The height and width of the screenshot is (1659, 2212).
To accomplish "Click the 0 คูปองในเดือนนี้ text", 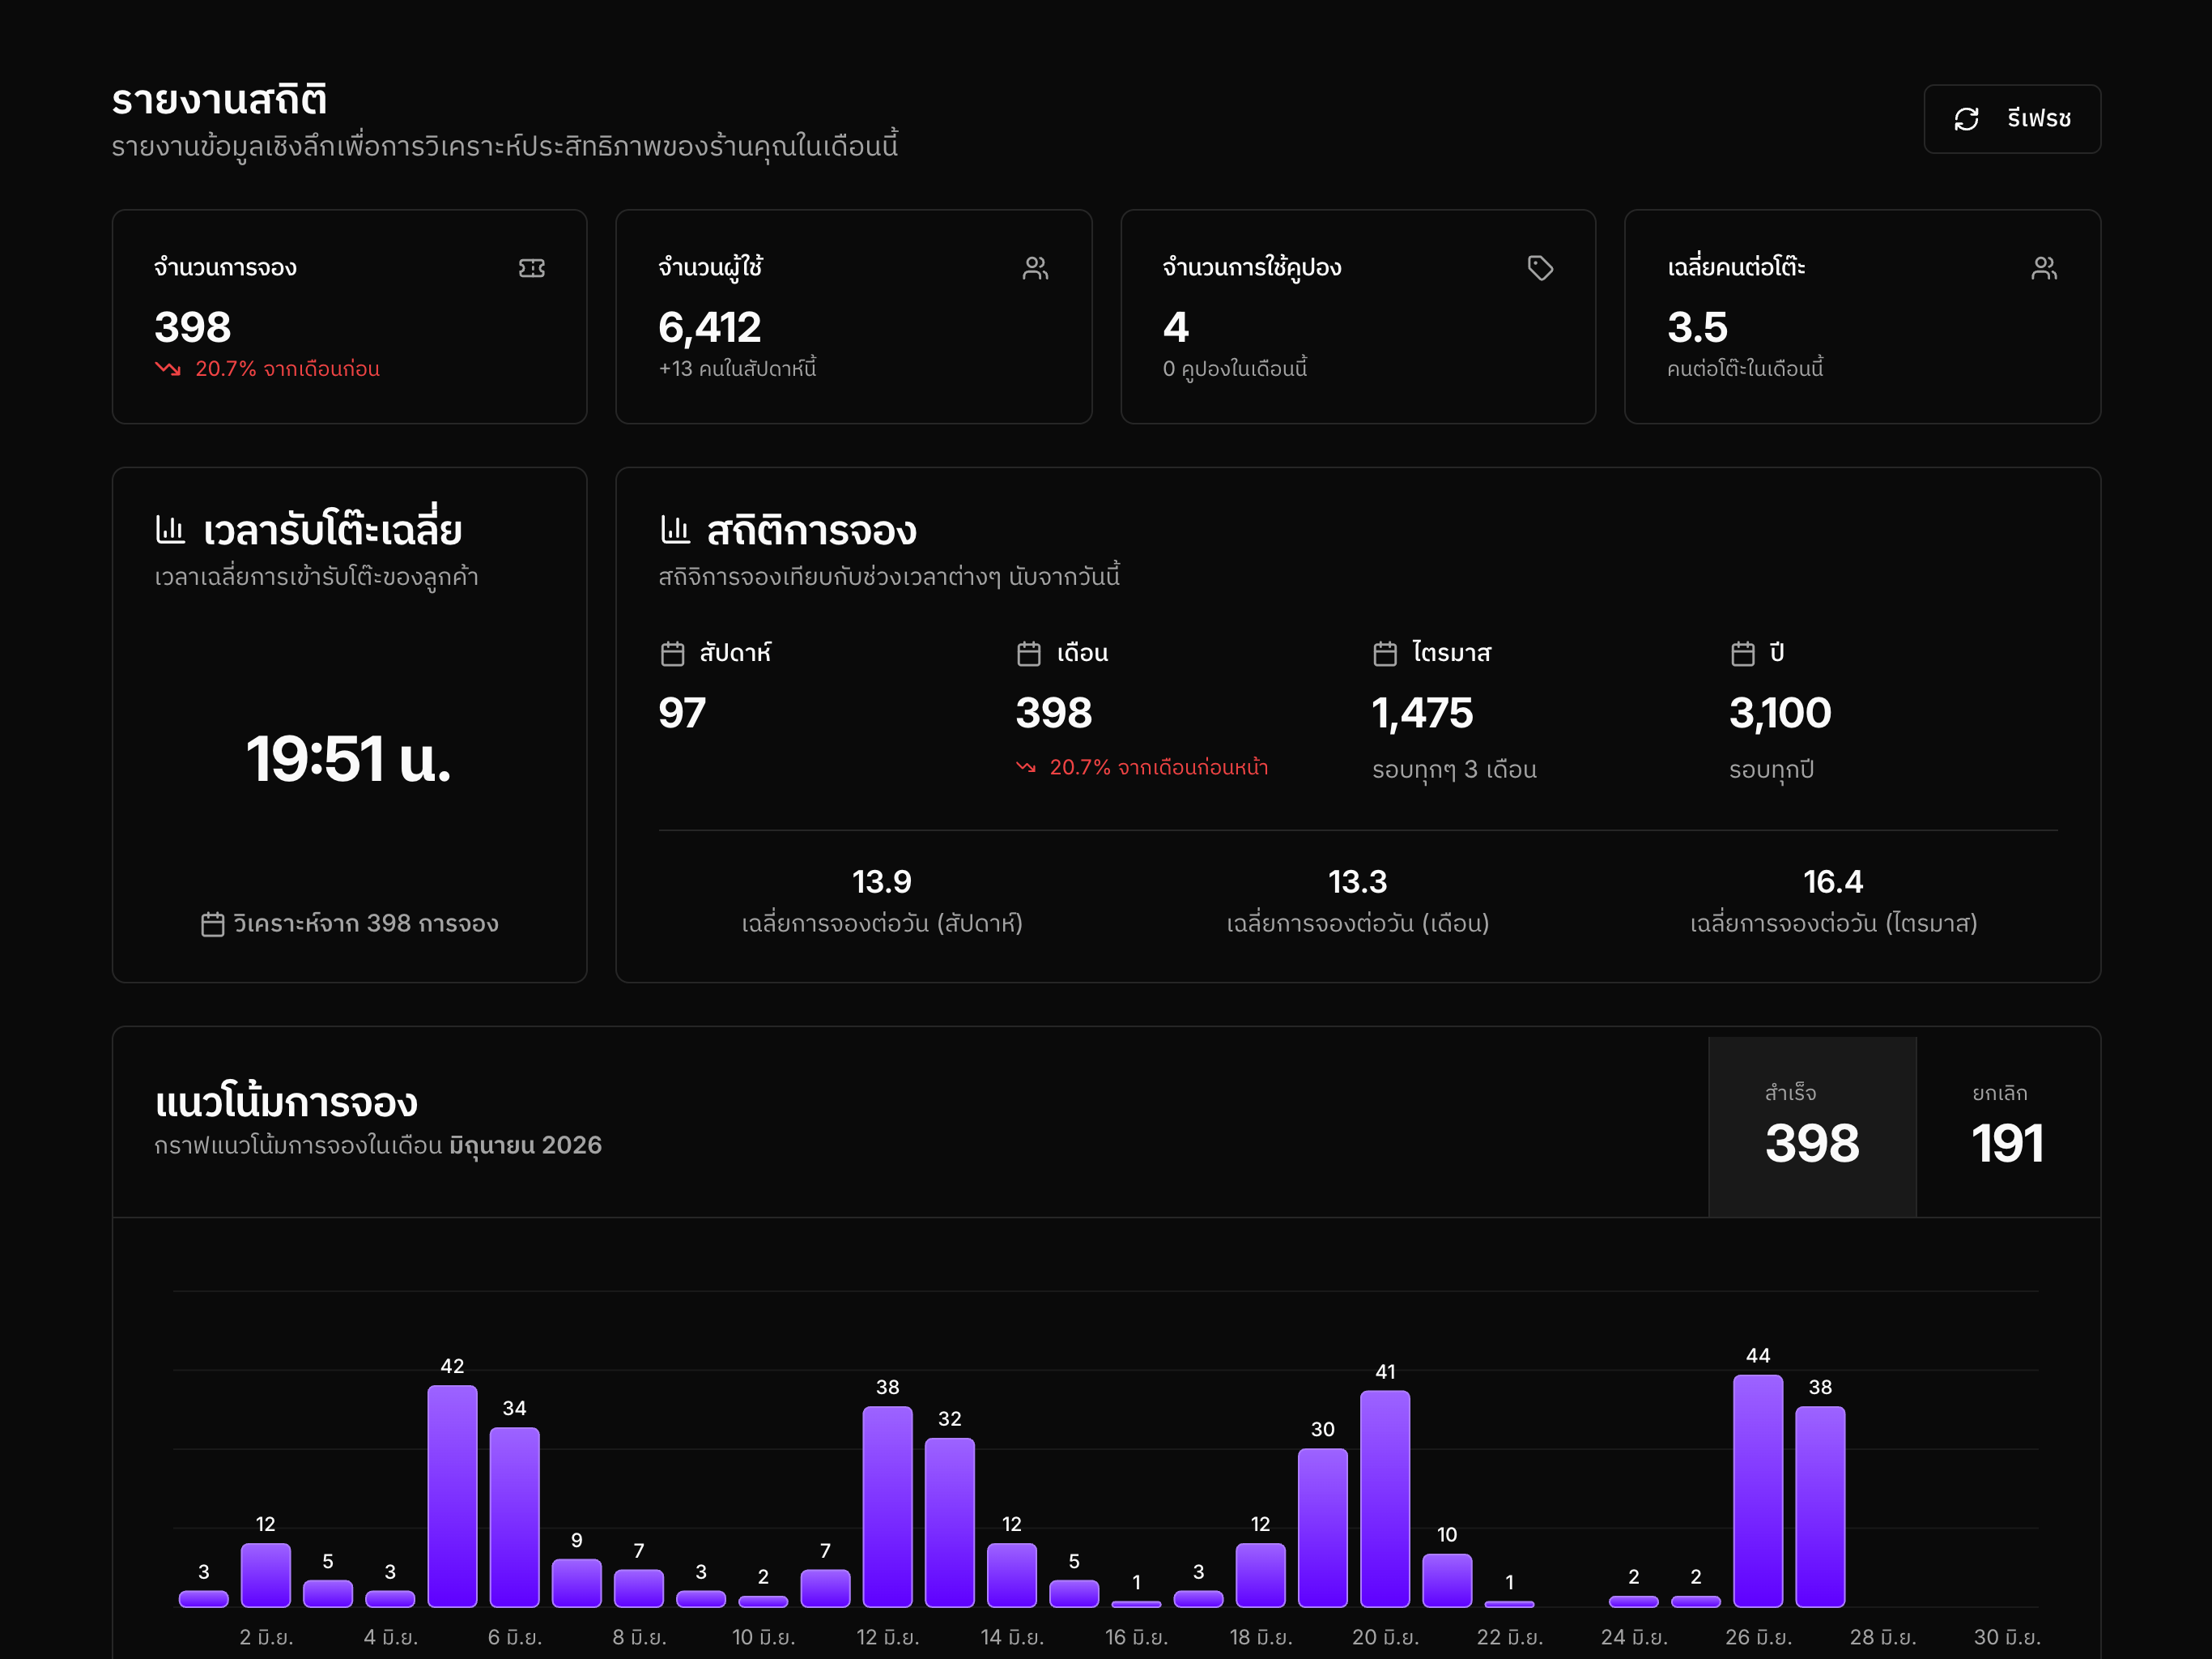I will [1235, 369].
